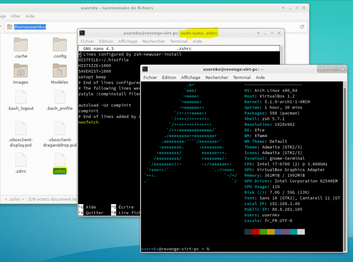Open the Aller menu in file manager

click(x=16, y=16)
